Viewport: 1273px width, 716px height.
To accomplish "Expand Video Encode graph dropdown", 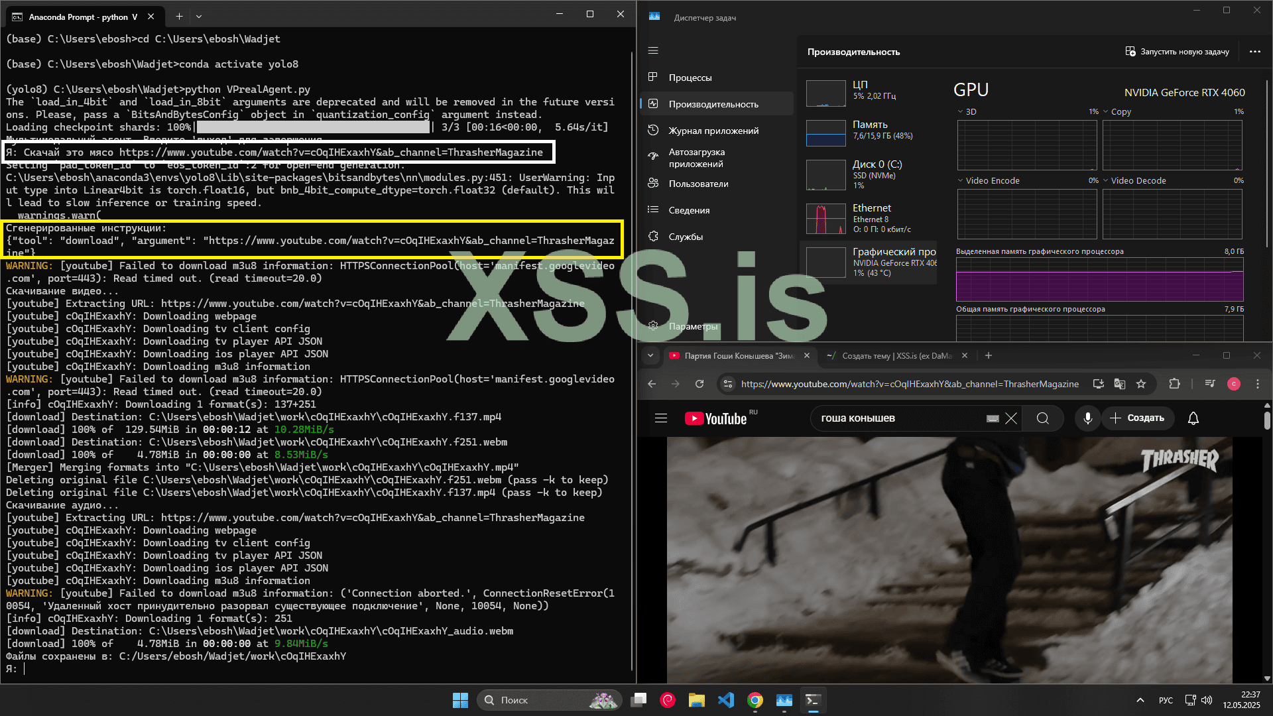I will coord(960,180).
